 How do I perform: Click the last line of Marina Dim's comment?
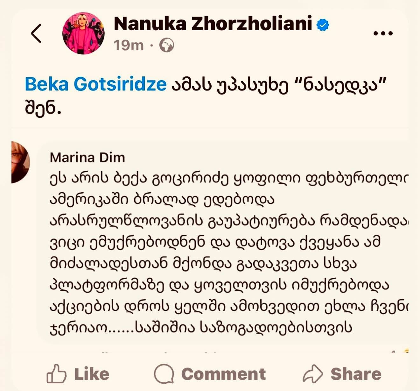click(200, 327)
